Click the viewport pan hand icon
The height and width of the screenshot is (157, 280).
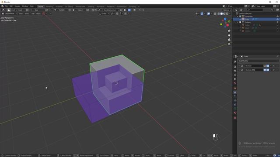click(x=229, y=35)
